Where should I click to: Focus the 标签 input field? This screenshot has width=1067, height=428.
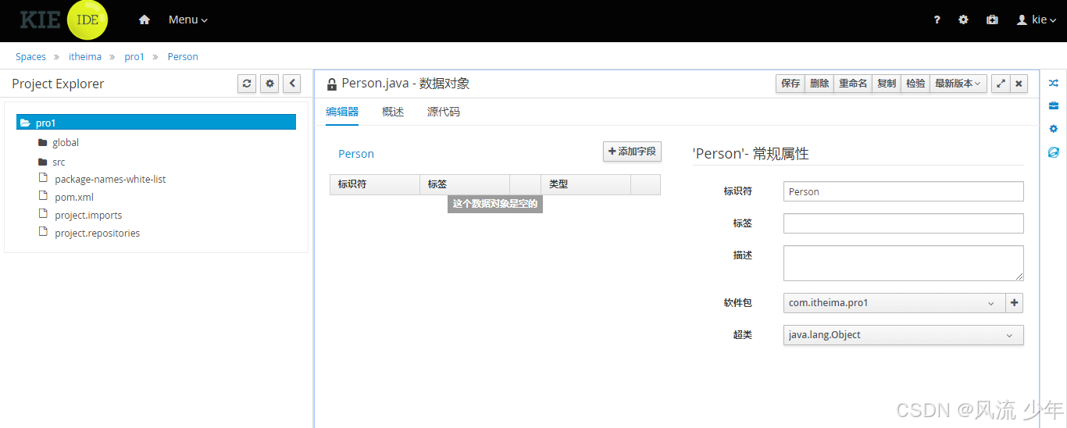[x=904, y=223]
